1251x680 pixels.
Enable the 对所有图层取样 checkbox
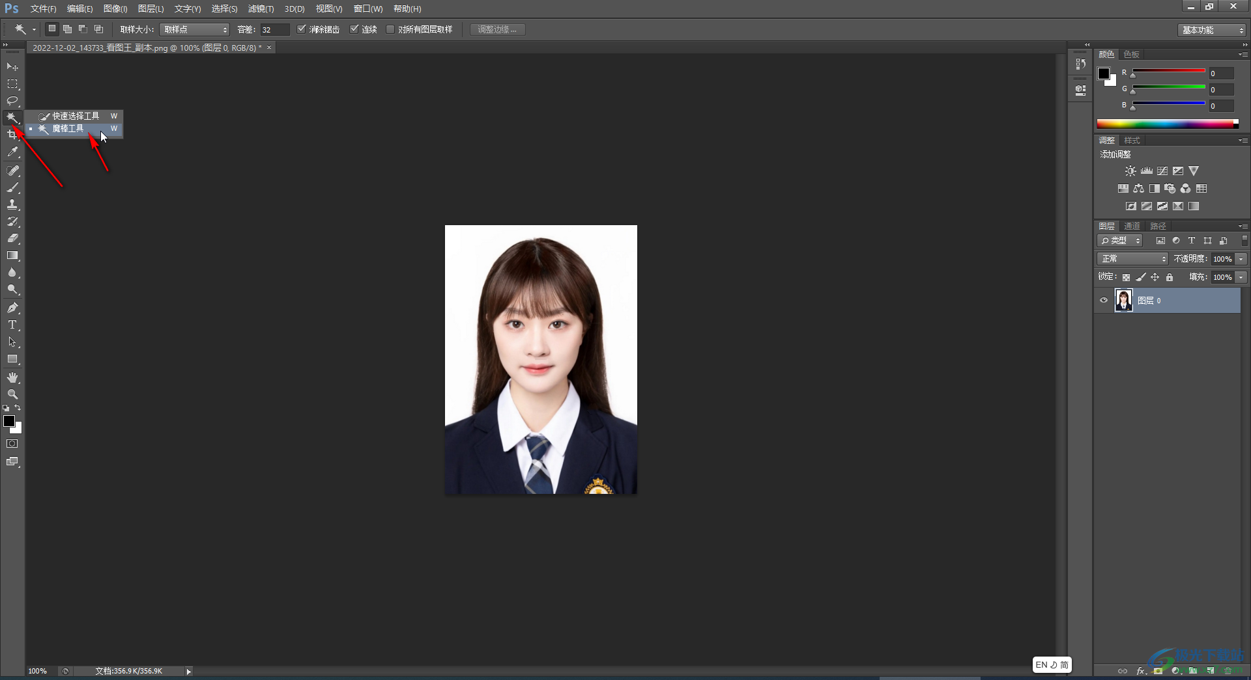tap(390, 29)
